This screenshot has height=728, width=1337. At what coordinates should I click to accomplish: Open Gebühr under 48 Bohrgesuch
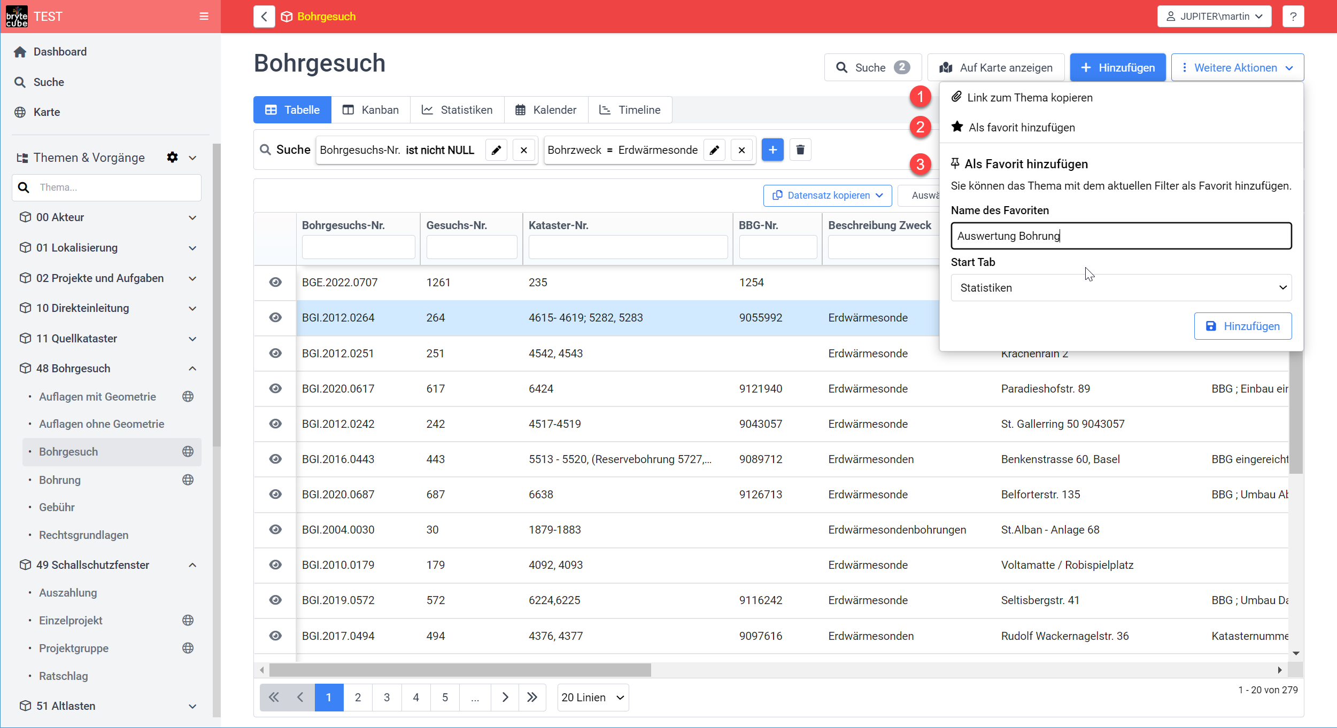(x=57, y=507)
